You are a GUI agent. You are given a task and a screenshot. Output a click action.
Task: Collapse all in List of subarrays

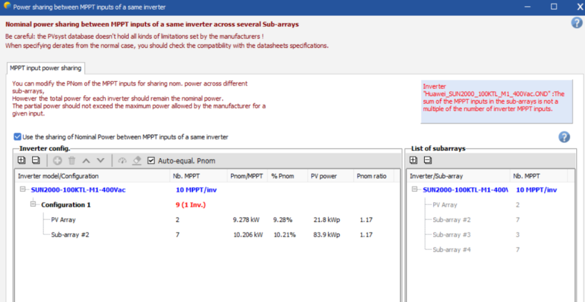(428, 160)
